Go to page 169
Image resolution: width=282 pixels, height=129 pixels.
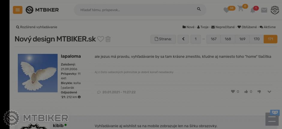click(242, 39)
